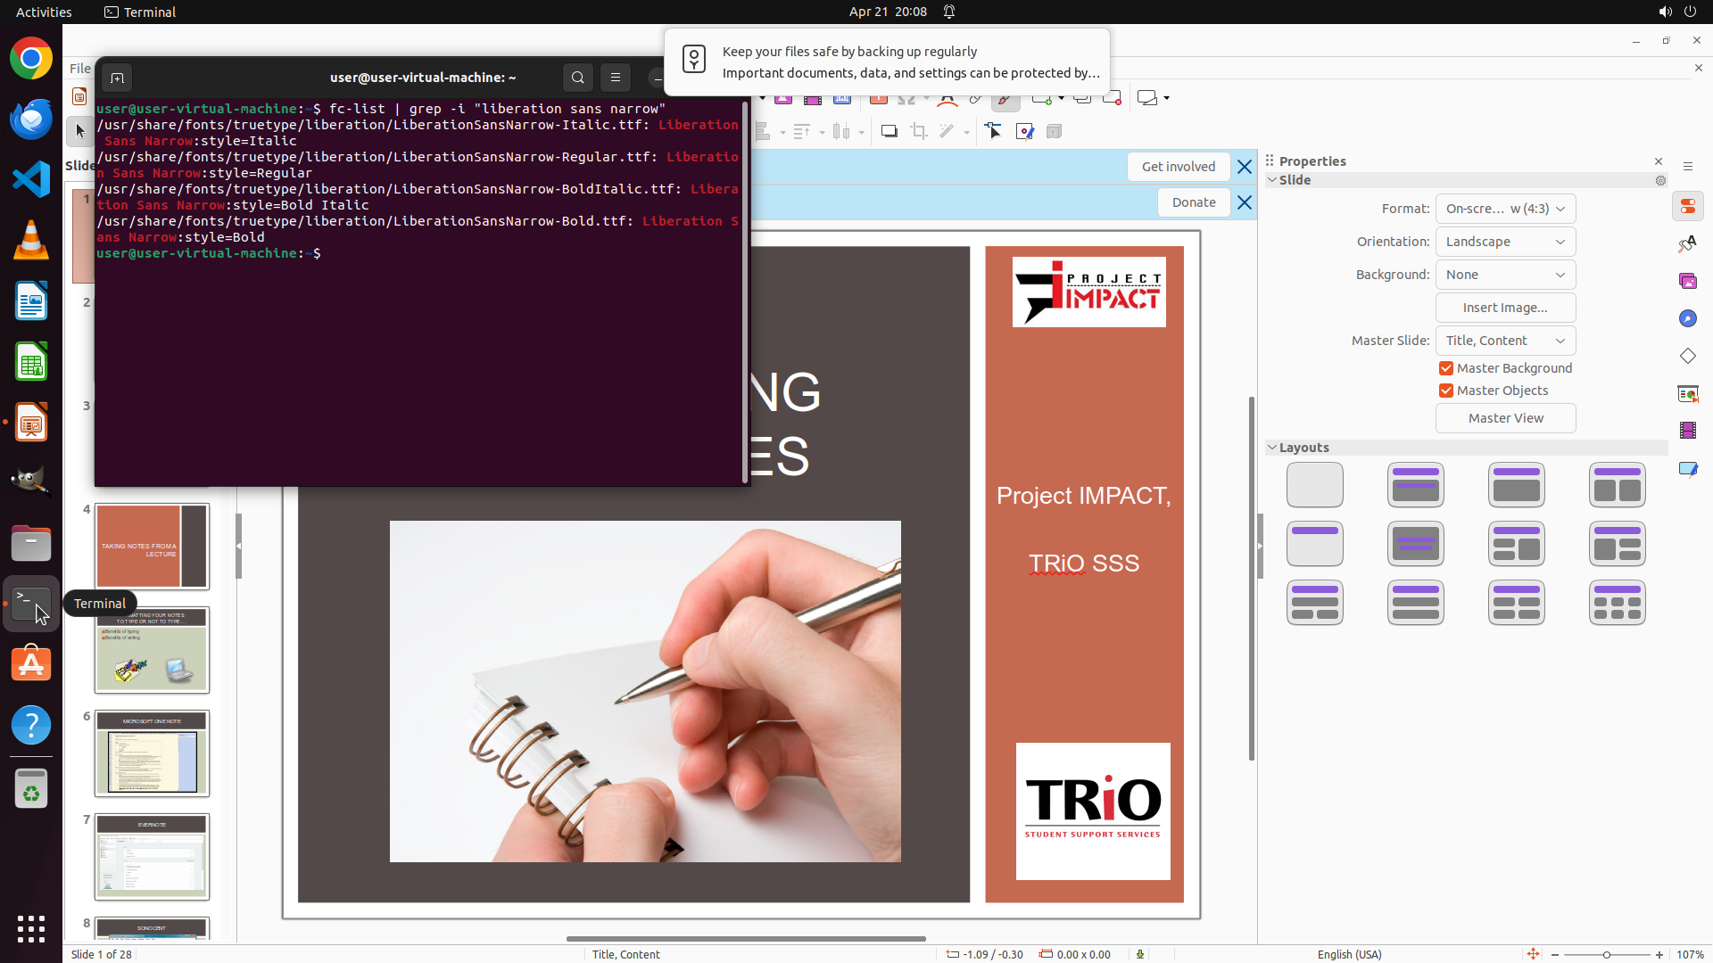This screenshot has width=1713, height=963.
Task: Open the Activities overview
Action: 44,12
